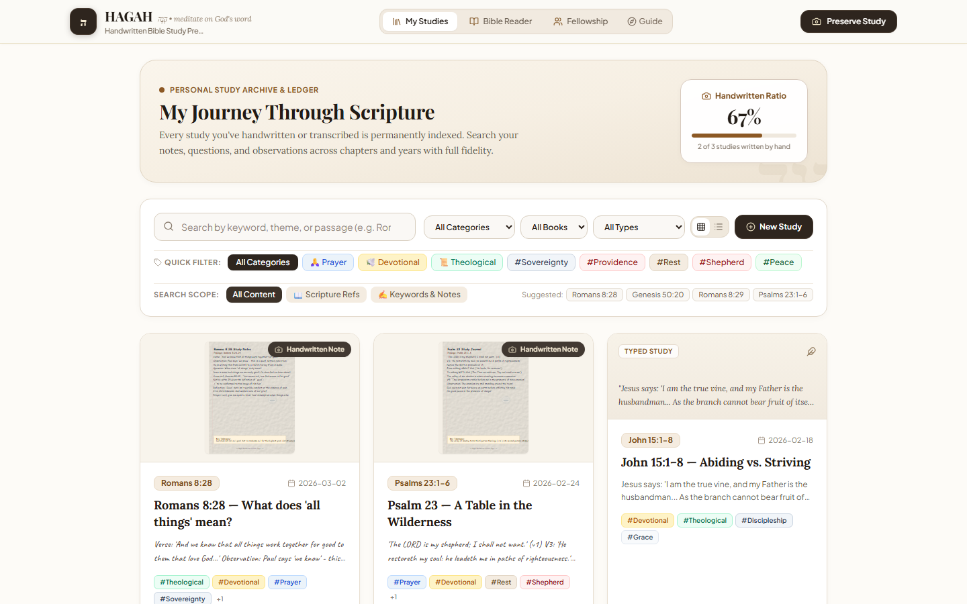Click calendar icon next to 2026-02-18
The height and width of the screenshot is (604, 967).
(x=762, y=440)
